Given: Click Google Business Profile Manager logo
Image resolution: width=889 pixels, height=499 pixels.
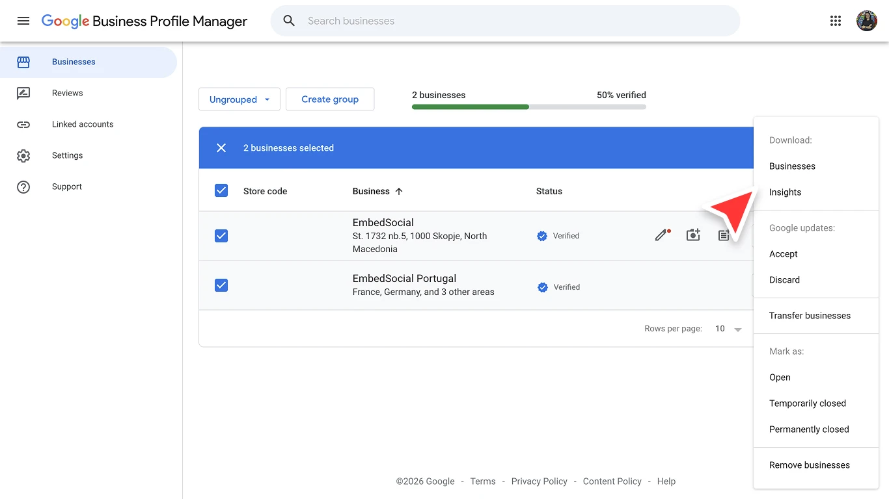Looking at the screenshot, I should pos(144,21).
